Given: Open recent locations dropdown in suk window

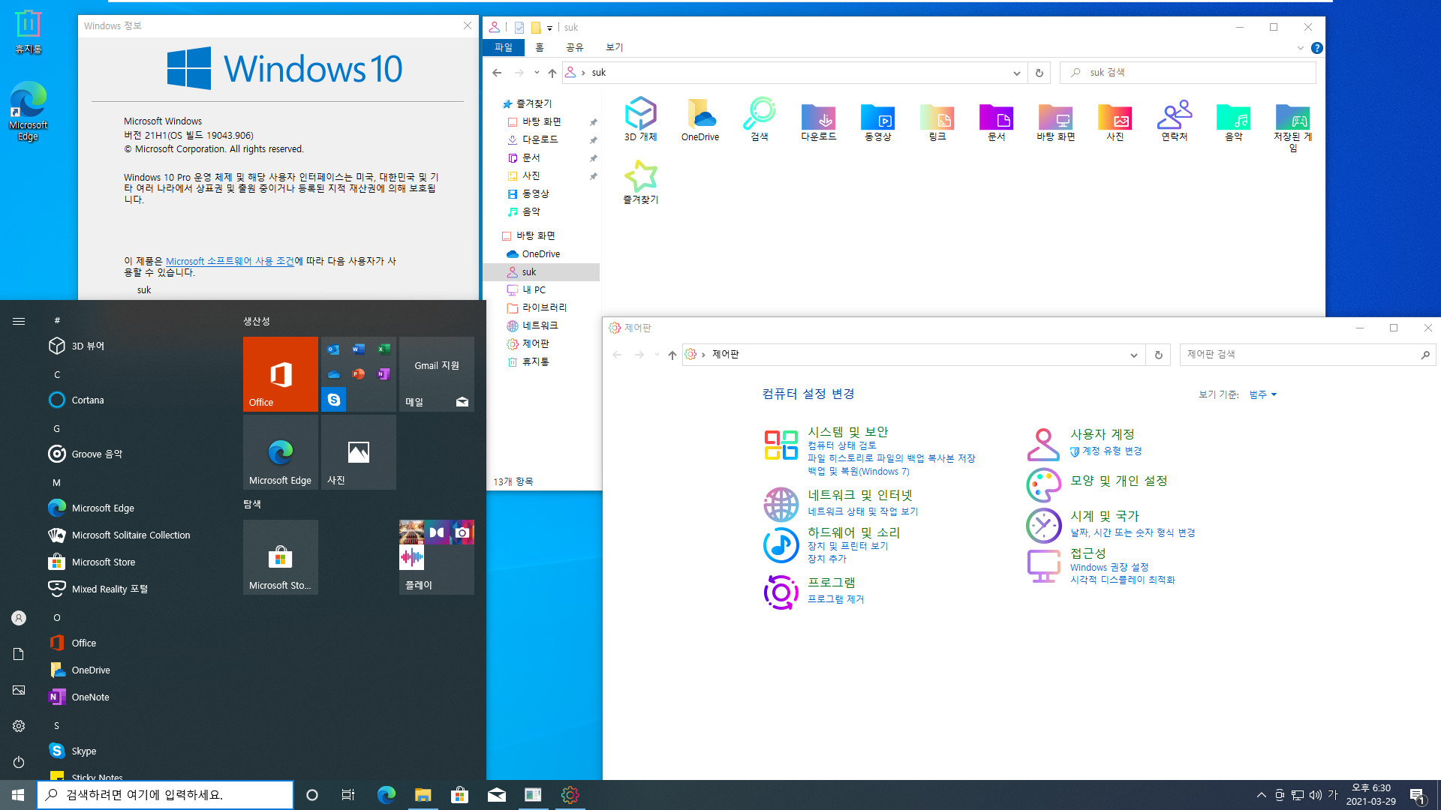Looking at the screenshot, I should pos(536,73).
